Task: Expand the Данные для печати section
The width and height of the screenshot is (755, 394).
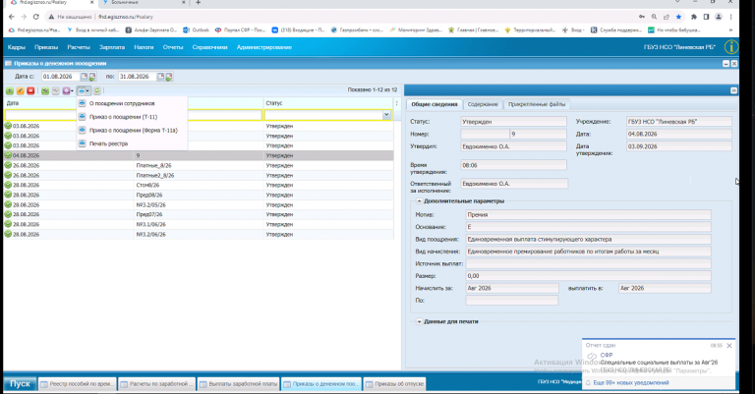Action: tap(419, 321)
